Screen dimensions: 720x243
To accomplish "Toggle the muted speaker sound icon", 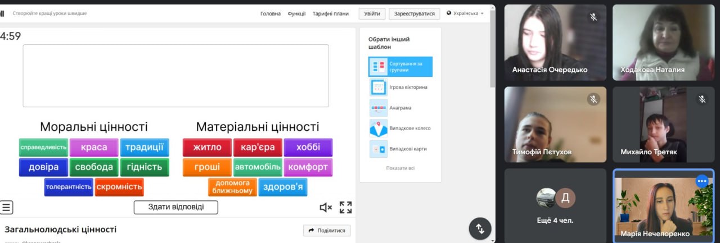I will [326, 208].
